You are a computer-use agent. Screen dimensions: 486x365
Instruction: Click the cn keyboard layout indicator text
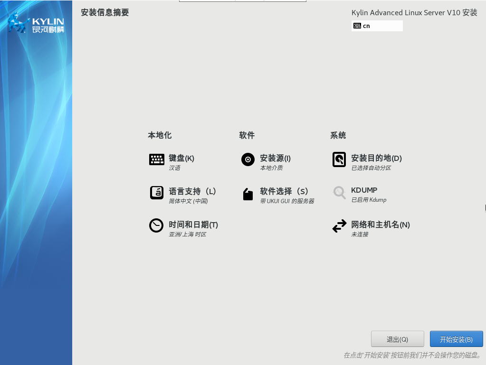pos(366,26)
